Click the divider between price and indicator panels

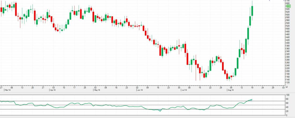point(147,93)
